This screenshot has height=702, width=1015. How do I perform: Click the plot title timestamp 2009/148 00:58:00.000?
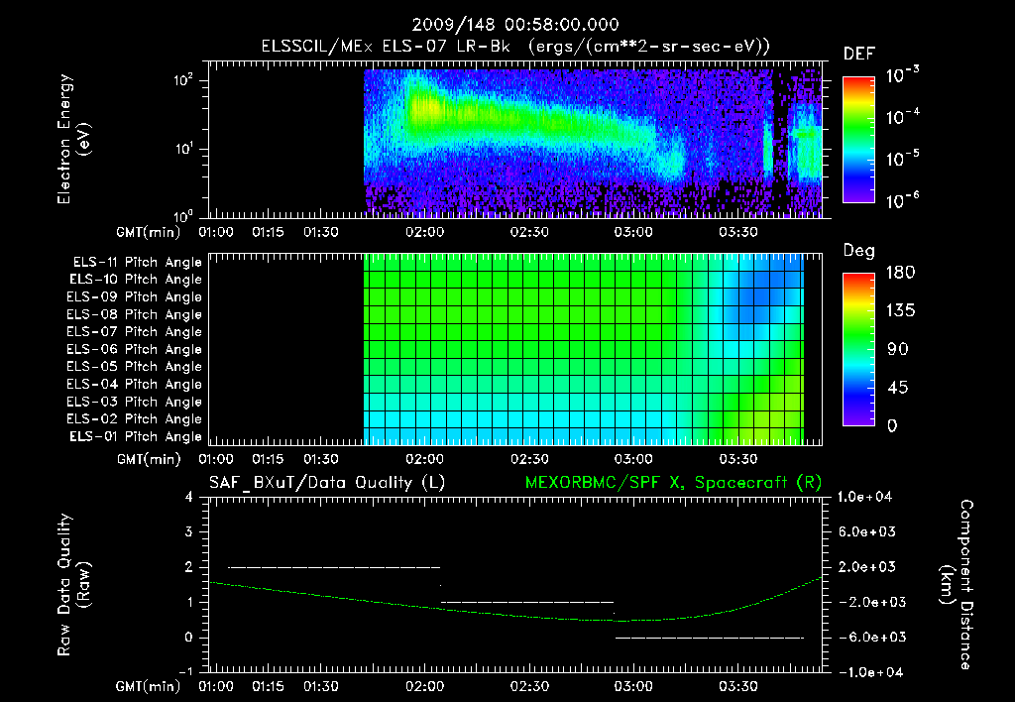tap(515, 25)
